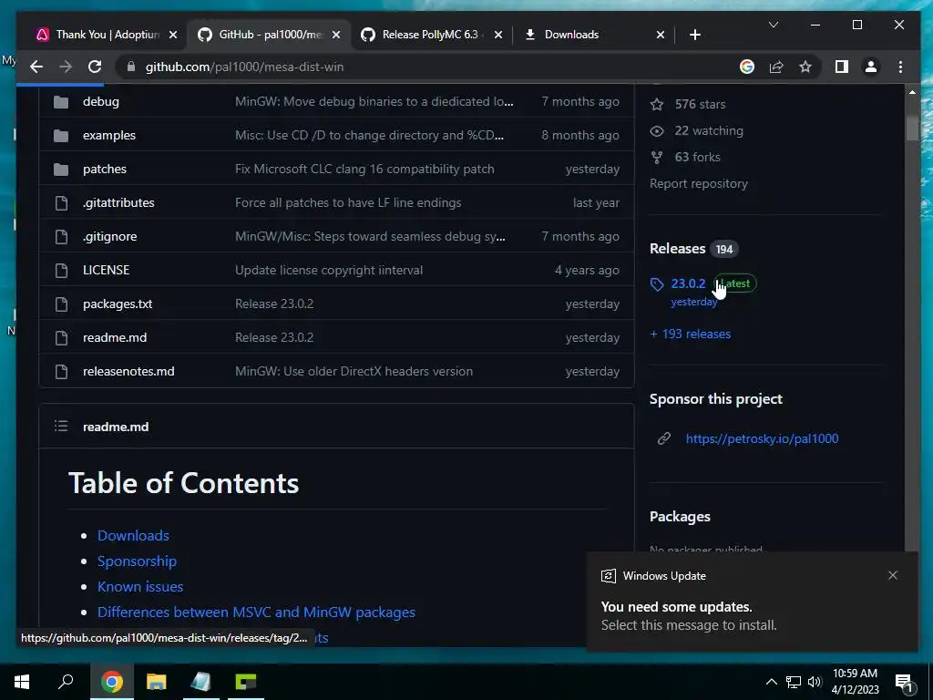The height and width of the screenshot is (700, 933).
Task: Open the Action Center notifications icon
Action: [x=904, y=683]
